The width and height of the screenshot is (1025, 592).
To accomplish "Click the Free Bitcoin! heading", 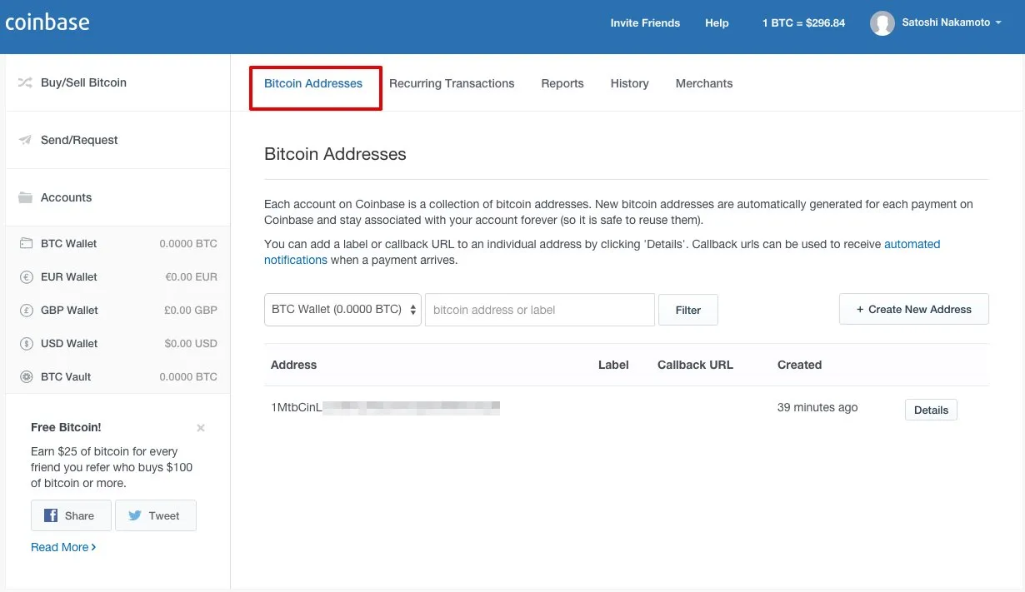I will point(66,427).
